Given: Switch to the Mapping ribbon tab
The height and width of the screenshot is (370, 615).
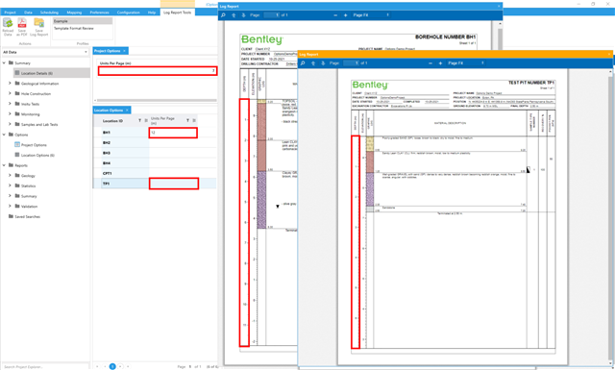Looking at the screenshot, I should tap(74, 12).
